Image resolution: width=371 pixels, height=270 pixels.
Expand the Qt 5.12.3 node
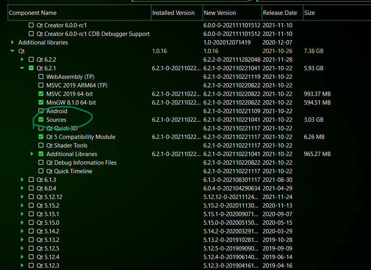click(22, 265)
